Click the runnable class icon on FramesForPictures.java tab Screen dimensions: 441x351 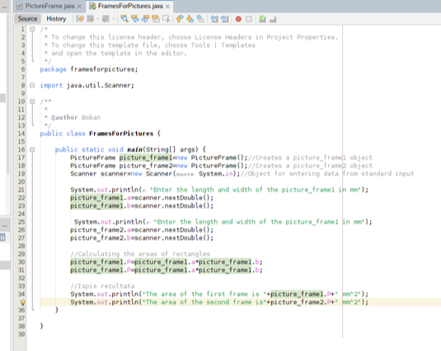click(92, 6)
